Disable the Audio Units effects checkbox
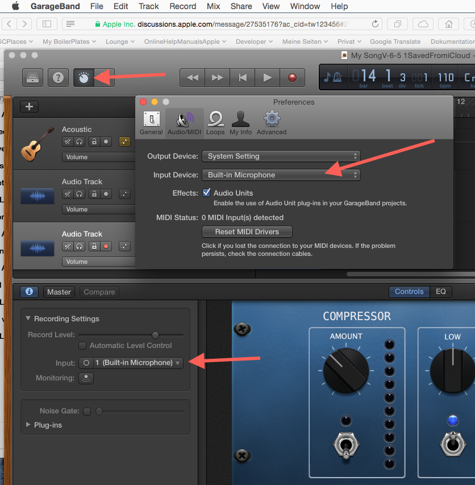475x485 pixels. pyautogui.click(x=206, y=193)
